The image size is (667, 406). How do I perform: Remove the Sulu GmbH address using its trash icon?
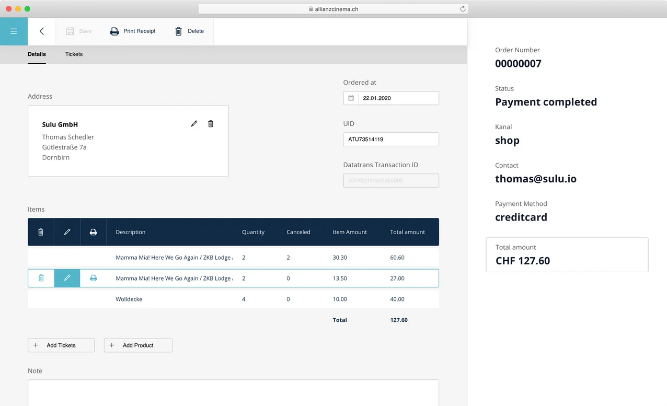click(x=211, y=124)
